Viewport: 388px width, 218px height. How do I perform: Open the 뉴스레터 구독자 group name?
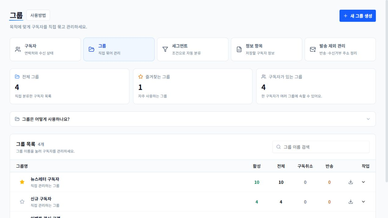tap(45, 179)
